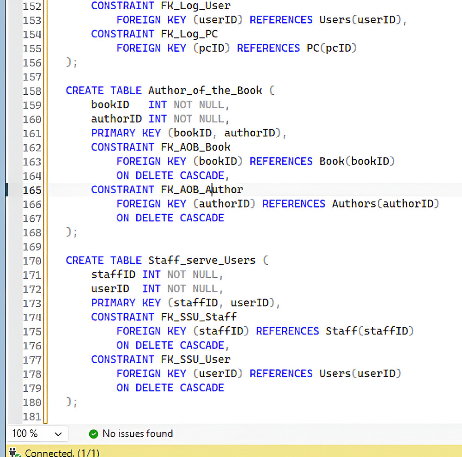Click PRIMARY KEY keyword on line 161
Image resolution: width=462 pixels, height=457 pixels.
pyautogui.click(x=126, y=133)
